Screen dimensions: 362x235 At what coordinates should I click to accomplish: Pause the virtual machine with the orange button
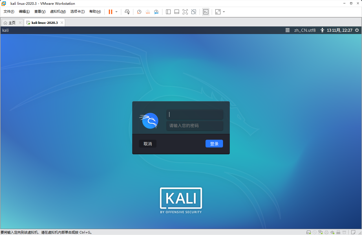coord(111,12)
